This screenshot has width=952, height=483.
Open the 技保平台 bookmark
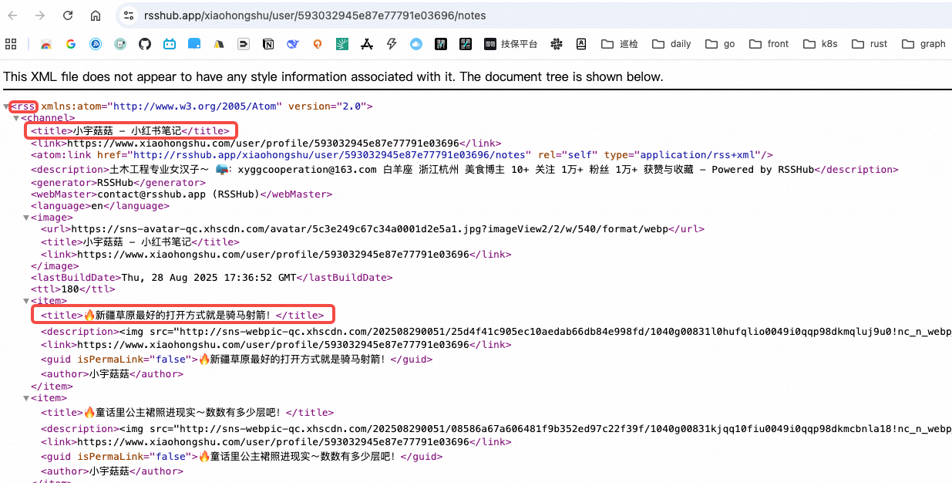510,44
